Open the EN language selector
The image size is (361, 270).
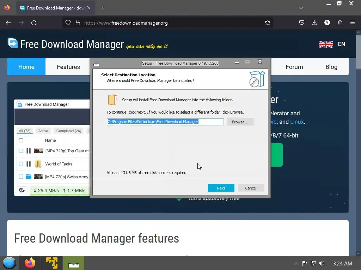pos(341,44)
